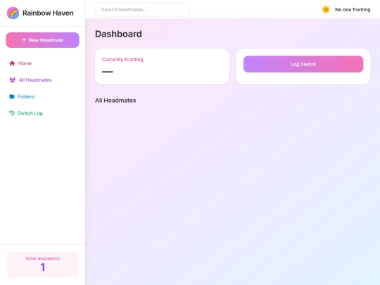380x285 pixels.
Task: Click the dash placeholder under Currently Fronting
Action: 108,72
